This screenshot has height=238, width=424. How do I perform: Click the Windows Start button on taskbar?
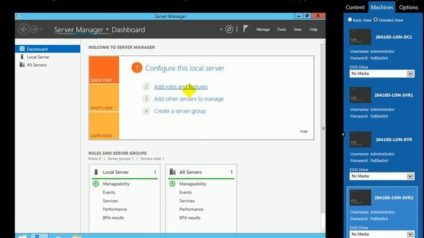pyautogui.click(x=23, y=236)
